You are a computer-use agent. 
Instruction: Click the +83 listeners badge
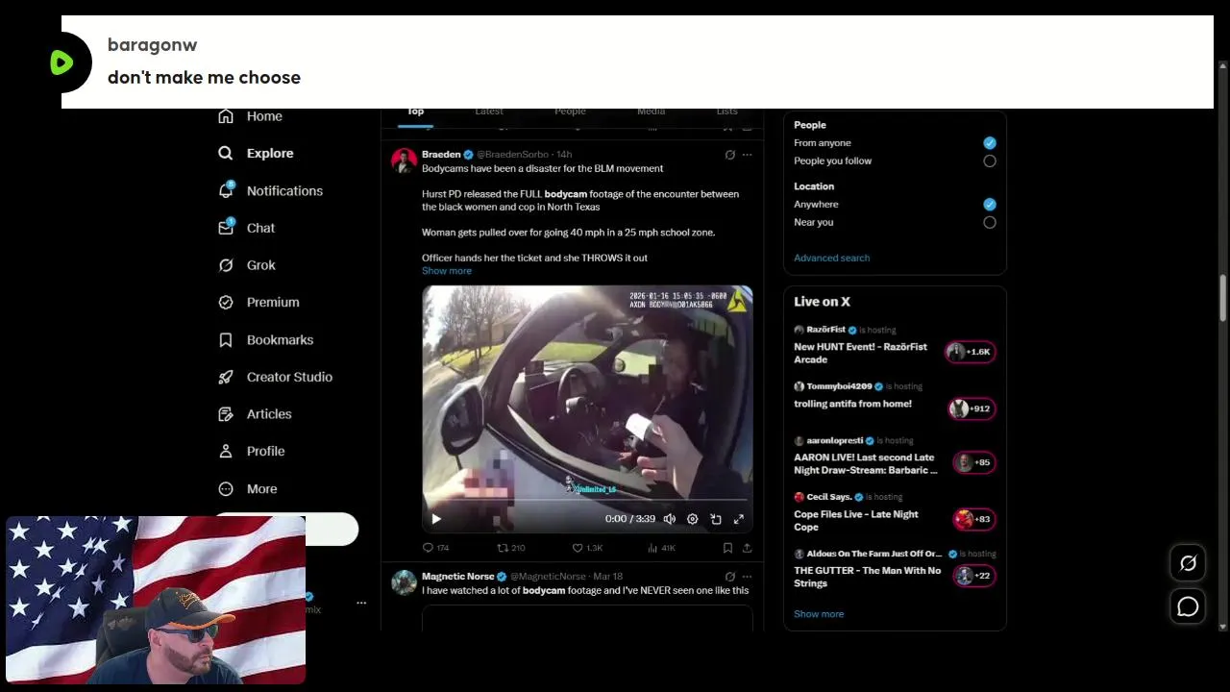[973, 519]
